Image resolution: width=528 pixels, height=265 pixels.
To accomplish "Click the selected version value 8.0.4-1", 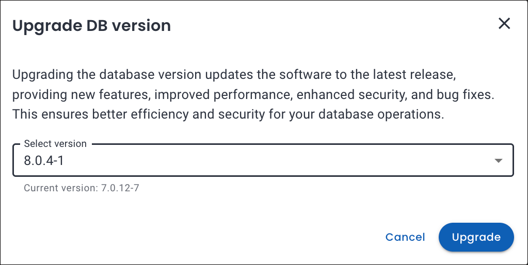I will 44,161.
